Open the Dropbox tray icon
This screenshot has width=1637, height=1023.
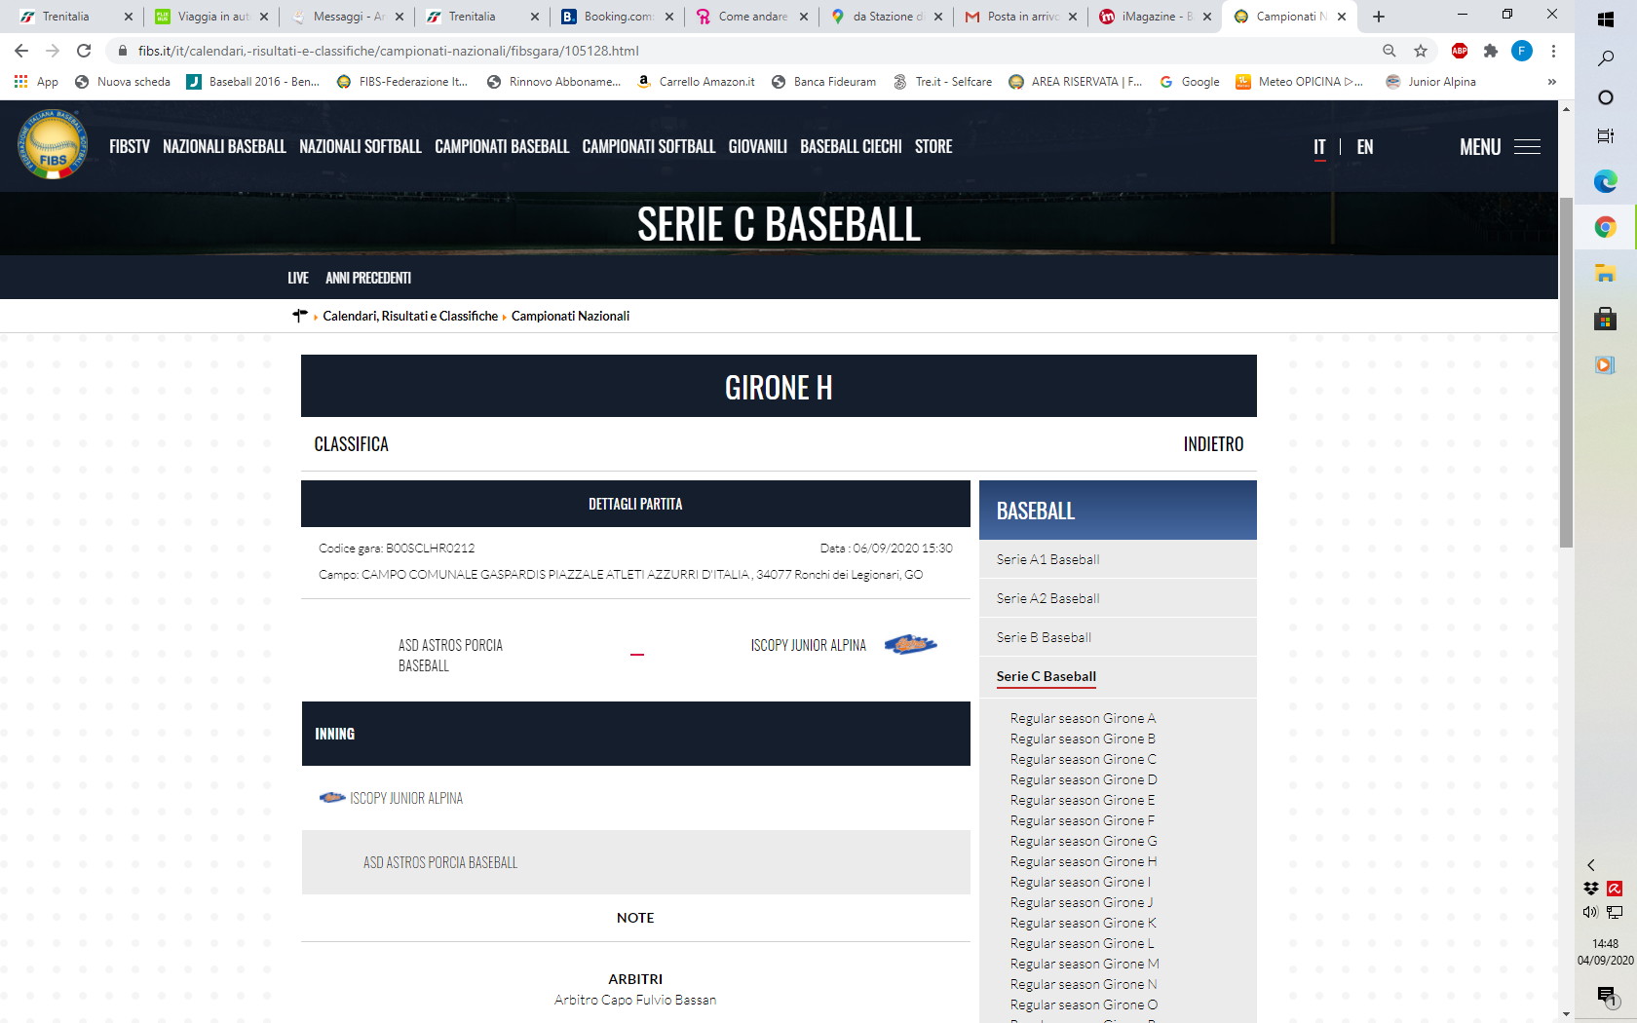1591,889
